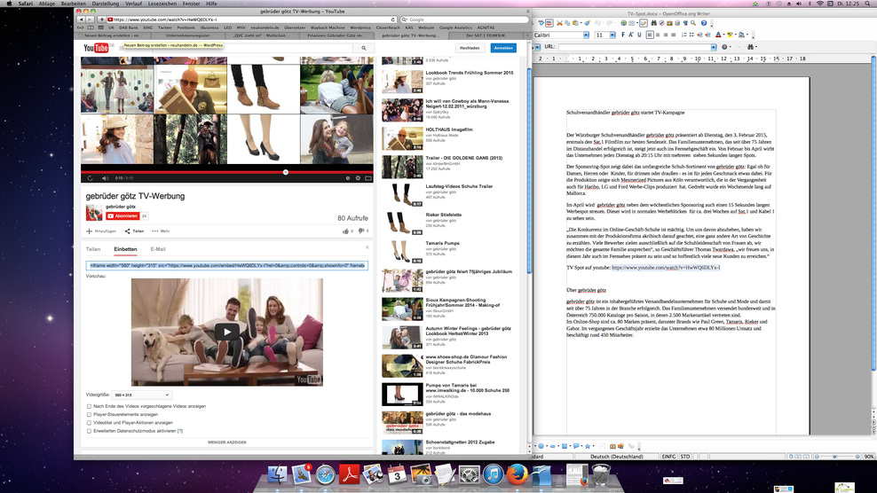Click the font color A swatch in Writer
Image resolution: width=877 pixels, height=493 pixels.
coord(718,35)
